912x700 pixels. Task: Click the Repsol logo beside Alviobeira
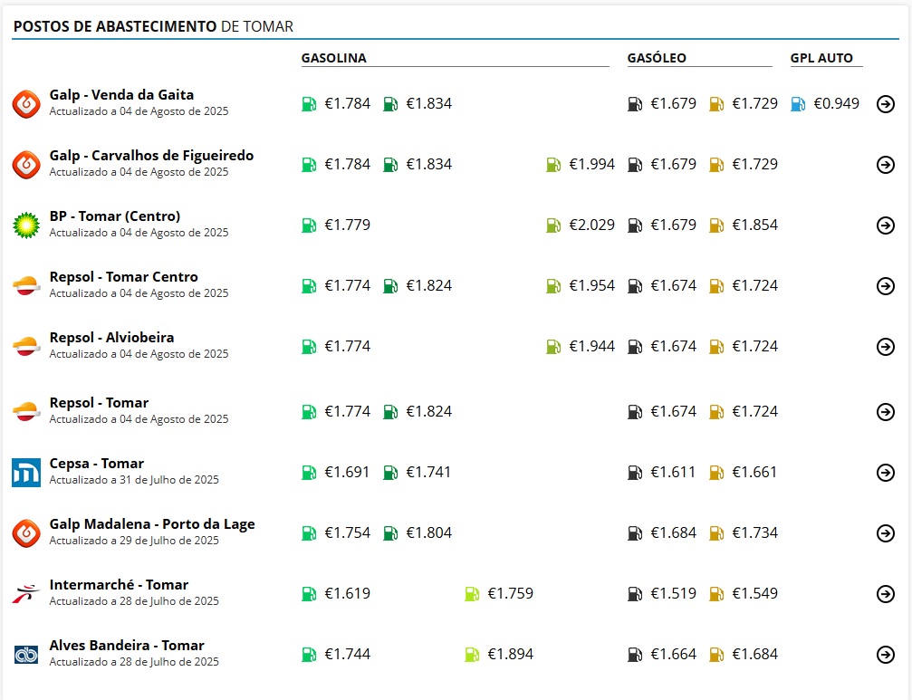coord(26,347)
